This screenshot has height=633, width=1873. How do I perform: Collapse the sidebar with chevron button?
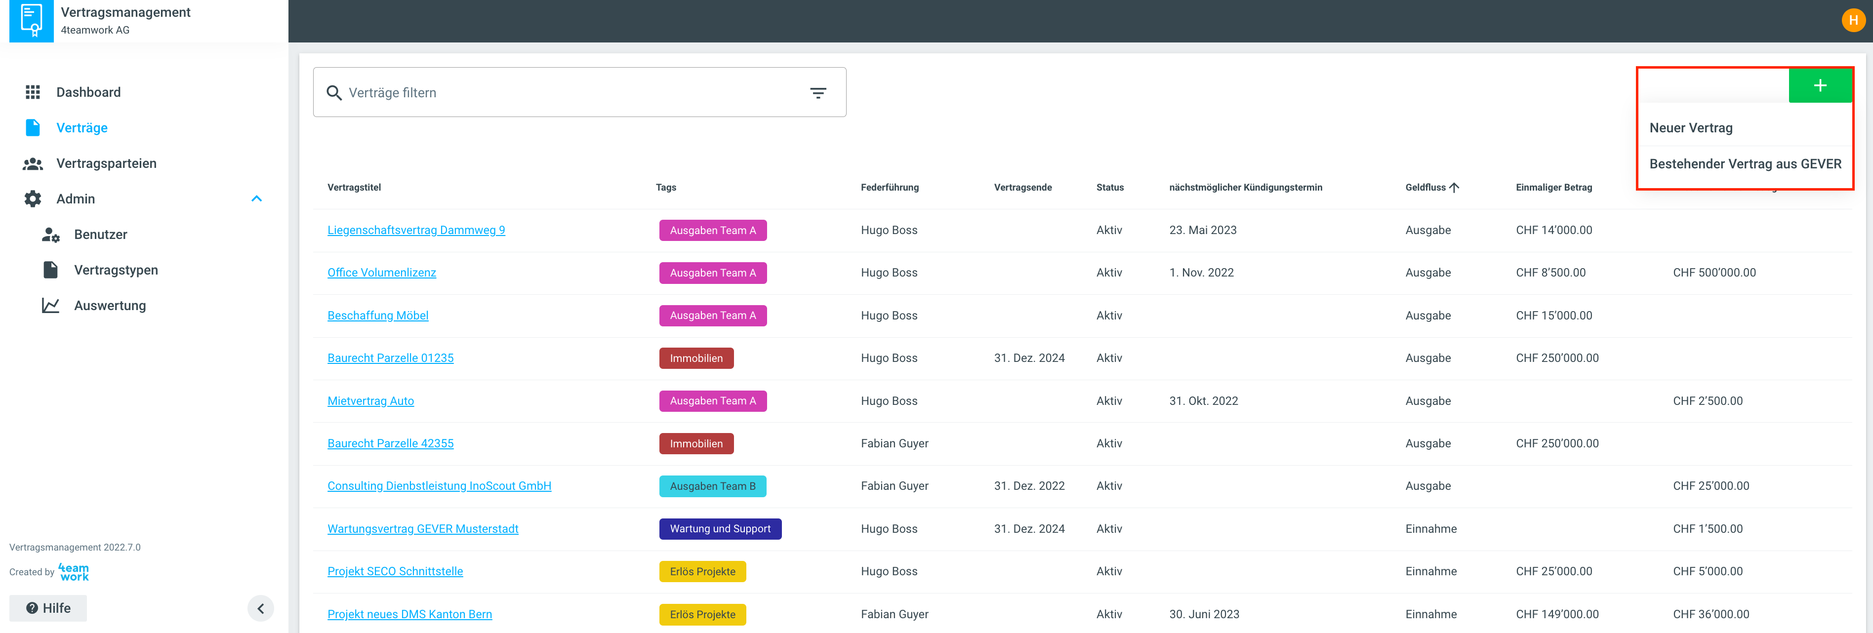tap(260, 608)
